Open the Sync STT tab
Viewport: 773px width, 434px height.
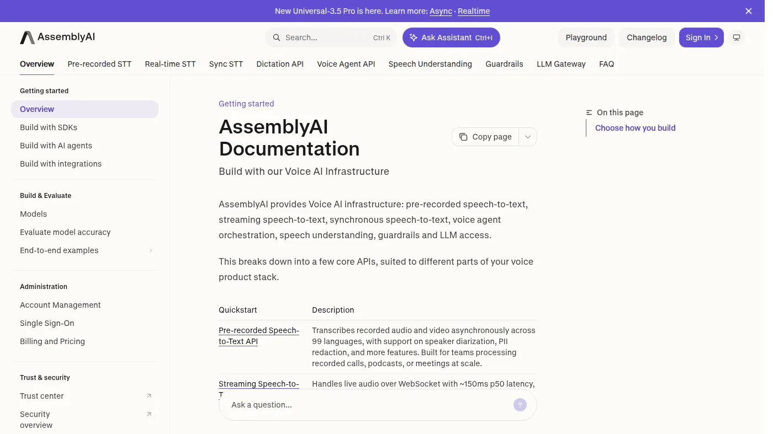coord(226,64)
